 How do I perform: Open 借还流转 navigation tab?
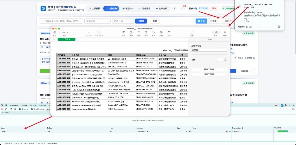128,8
